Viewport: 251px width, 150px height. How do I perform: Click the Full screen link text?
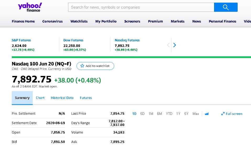pyautogui.click(x=234, y=114)
